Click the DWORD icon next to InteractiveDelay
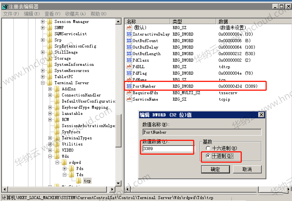 (x=129, y=34)
